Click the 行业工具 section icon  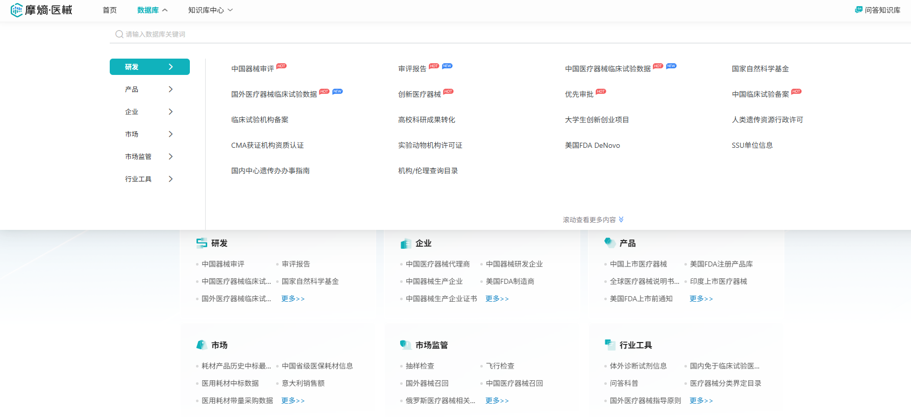(610, 345)
